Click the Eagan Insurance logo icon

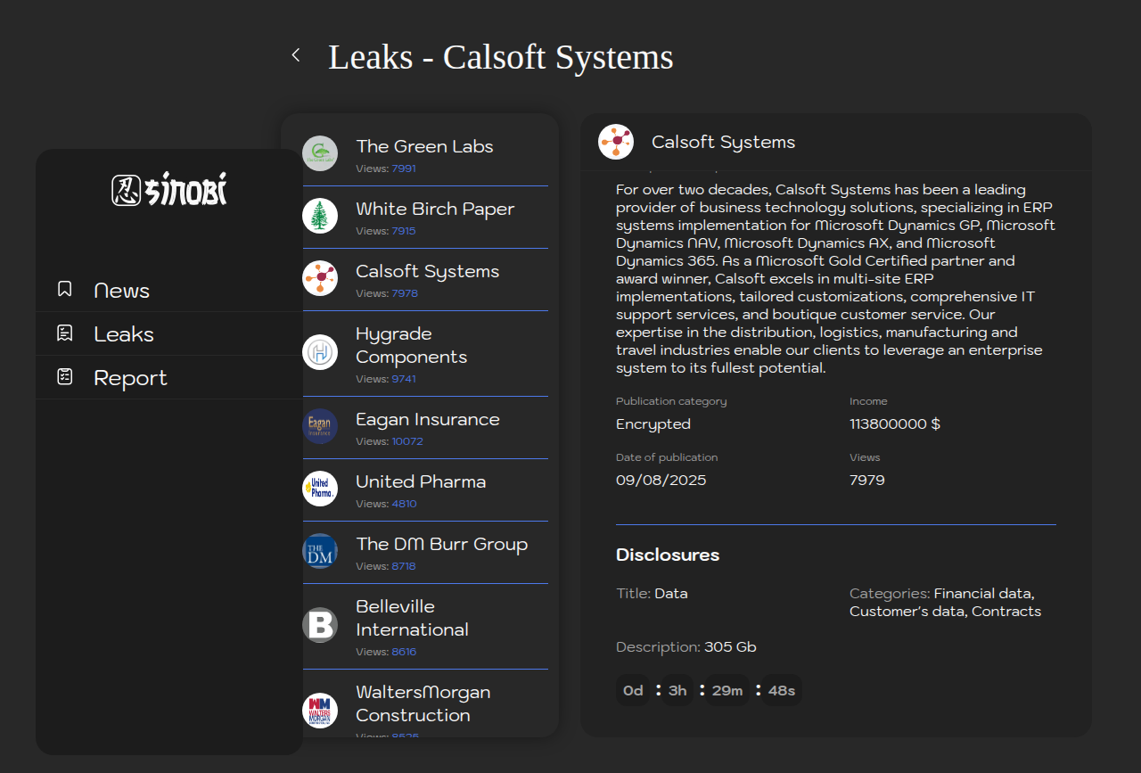pos(320,426)
